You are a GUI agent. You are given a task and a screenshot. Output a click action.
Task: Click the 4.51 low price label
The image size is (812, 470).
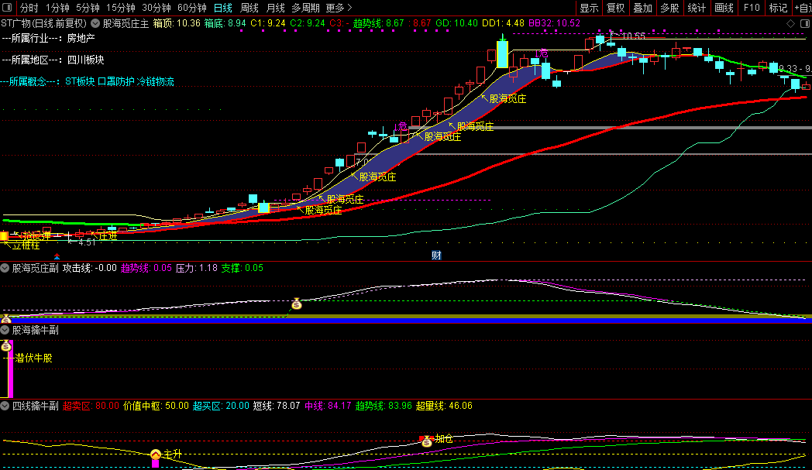click(87, 242)
